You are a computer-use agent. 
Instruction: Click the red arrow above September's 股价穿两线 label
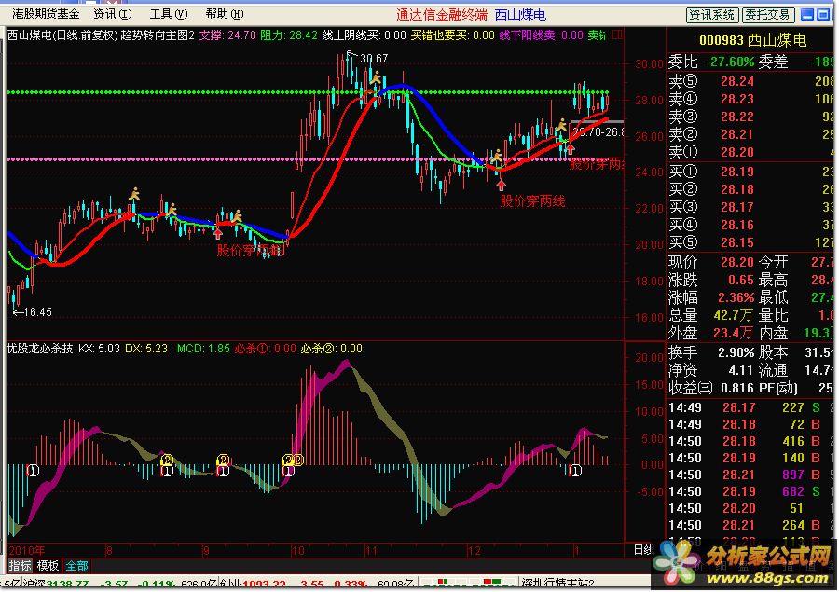pos(217,233)
